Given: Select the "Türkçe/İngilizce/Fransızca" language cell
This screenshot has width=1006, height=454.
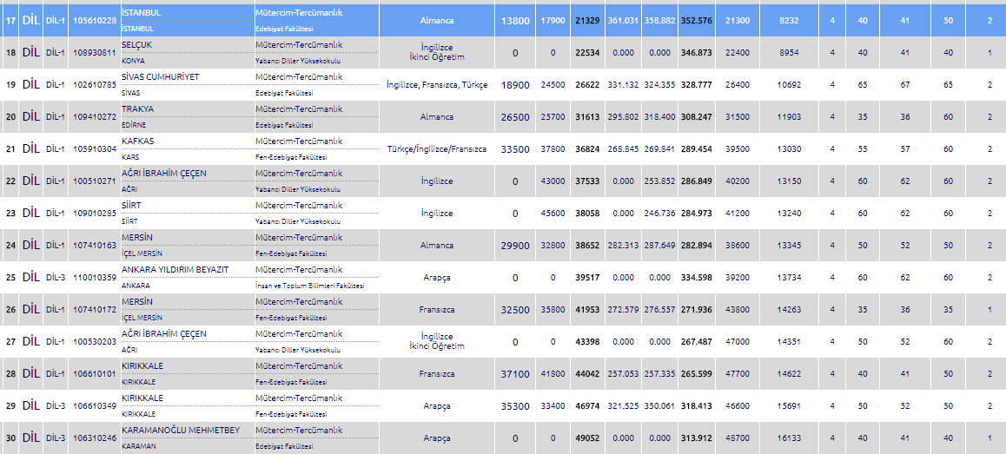Looking at the screenshot, I should pos(436,149).
